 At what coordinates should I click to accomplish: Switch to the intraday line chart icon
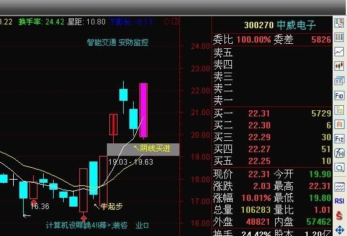coord(339,51)
